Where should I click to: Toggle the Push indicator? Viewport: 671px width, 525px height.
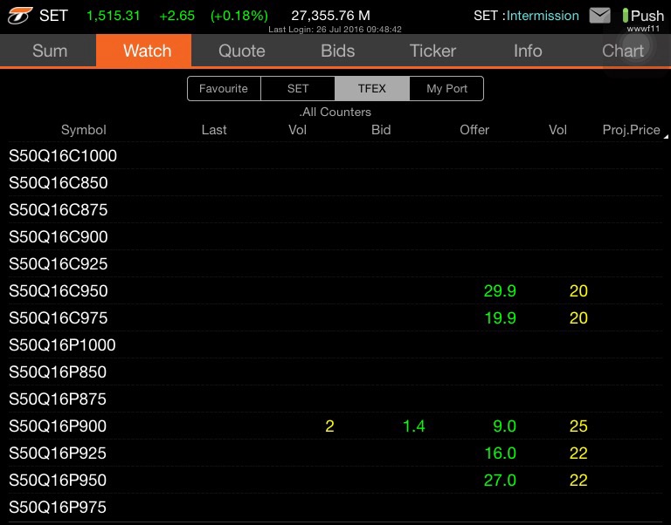(x=643, y=16)
